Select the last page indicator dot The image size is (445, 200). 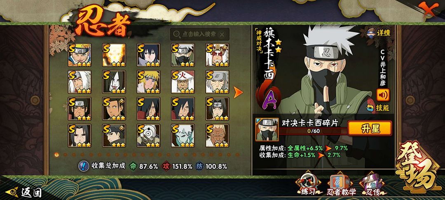[x=237, y=155]
